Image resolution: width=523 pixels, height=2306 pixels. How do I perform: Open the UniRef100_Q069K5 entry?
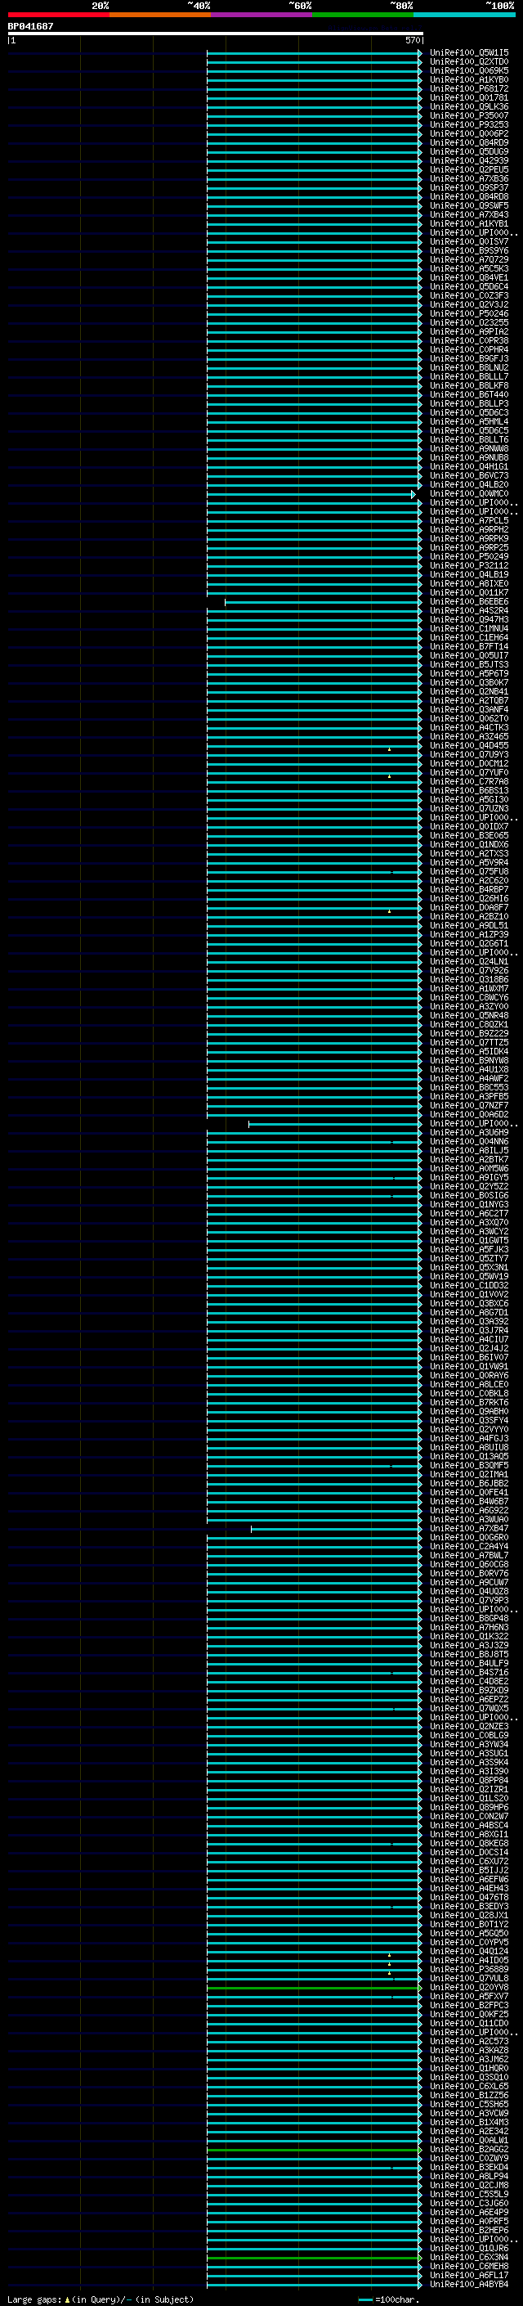click(468, 70)
